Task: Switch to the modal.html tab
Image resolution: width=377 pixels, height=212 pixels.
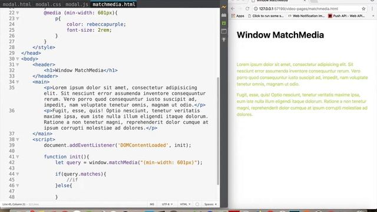Action: [17, 4]
